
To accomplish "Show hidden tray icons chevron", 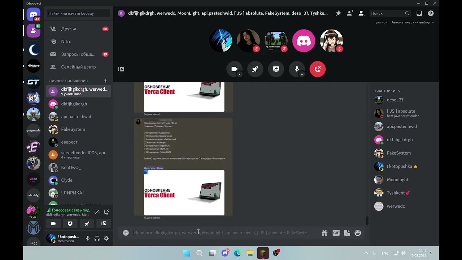I will (366, 253).
